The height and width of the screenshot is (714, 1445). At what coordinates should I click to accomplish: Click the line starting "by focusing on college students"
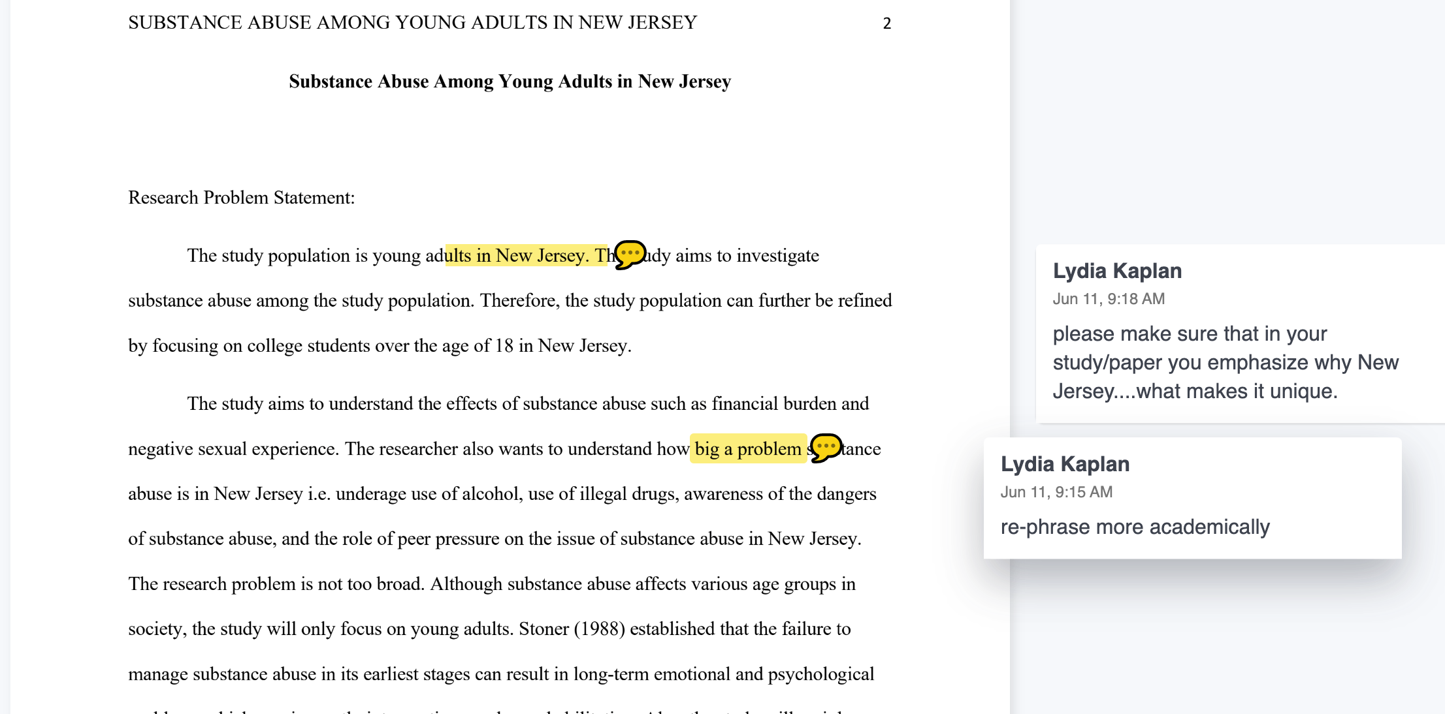tap(380, 346)
